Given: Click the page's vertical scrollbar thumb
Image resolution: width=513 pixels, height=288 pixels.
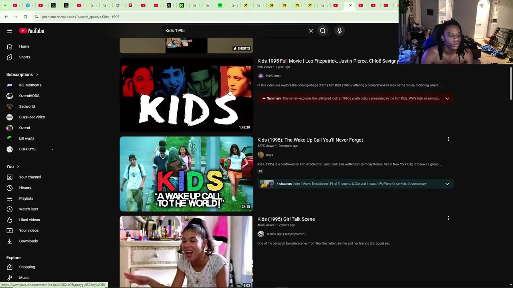Looking at the screenshot, I should (x=511, y=84).
